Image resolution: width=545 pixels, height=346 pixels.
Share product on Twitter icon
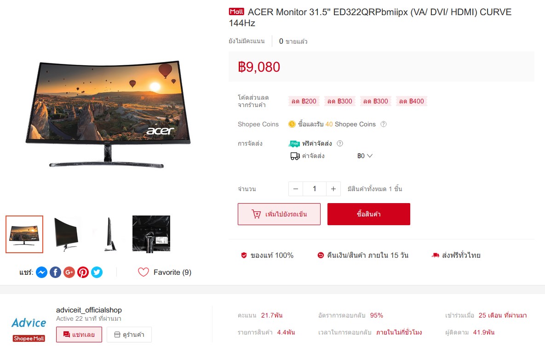tap(97, 272)
